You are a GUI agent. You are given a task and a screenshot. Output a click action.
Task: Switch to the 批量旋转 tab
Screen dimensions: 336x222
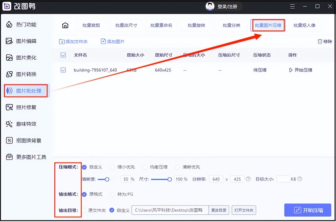(x=196, y=25)
